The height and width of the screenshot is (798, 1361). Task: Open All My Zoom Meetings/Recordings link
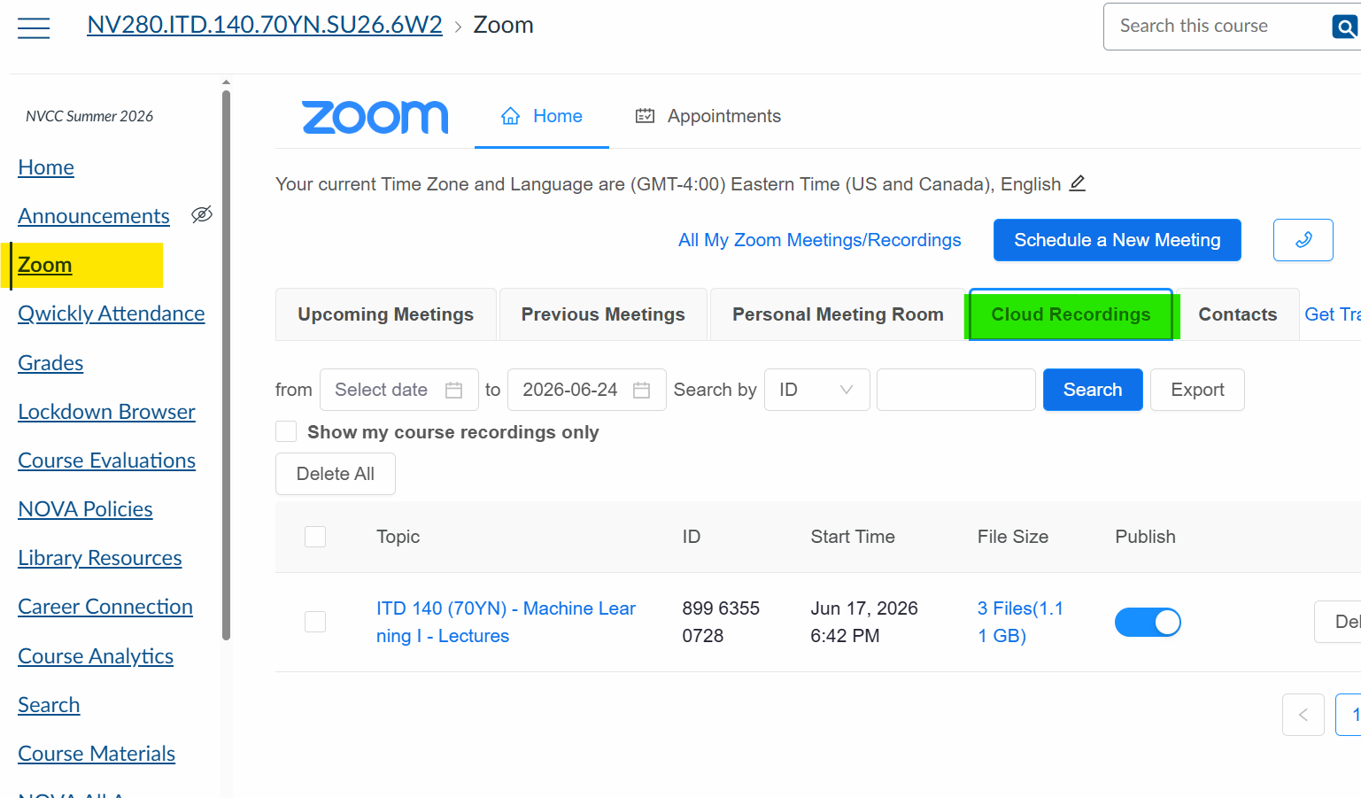[x=819, y=240]
